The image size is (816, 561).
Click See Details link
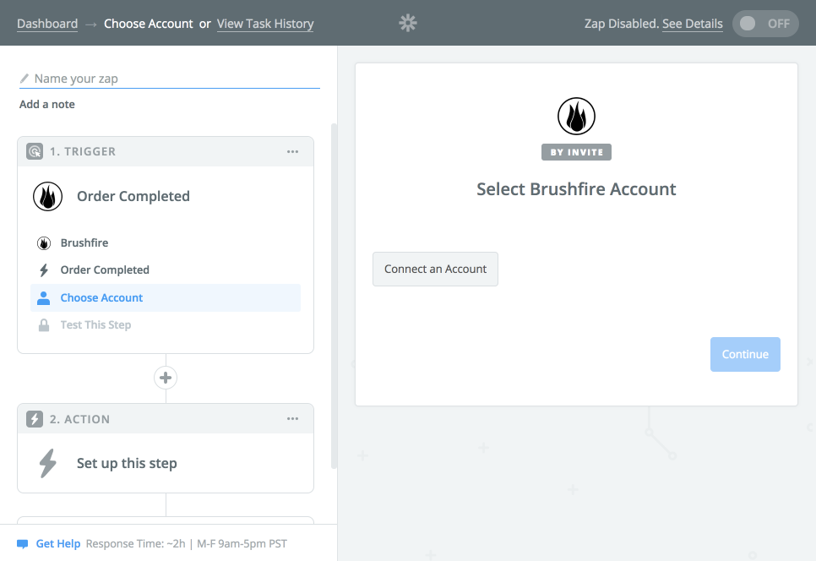(692, 24)
